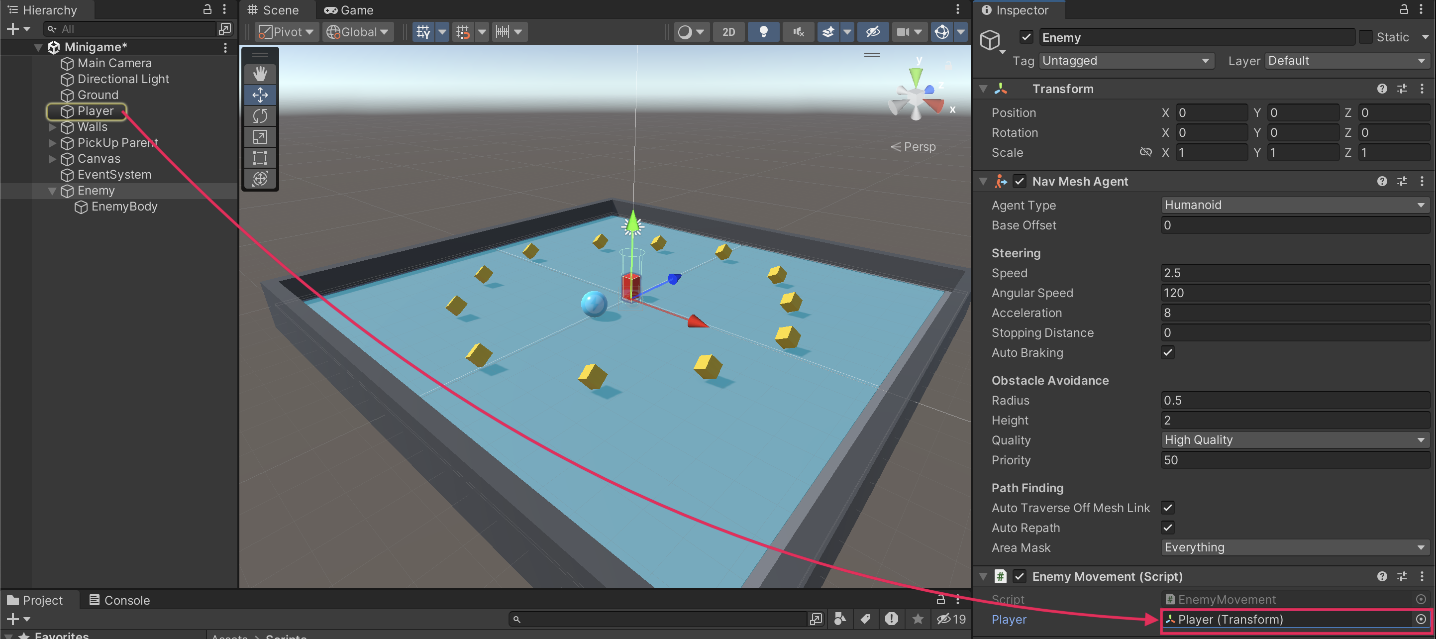
Task: Open the Agent Type dropdown
Action: coord(1294,205)
